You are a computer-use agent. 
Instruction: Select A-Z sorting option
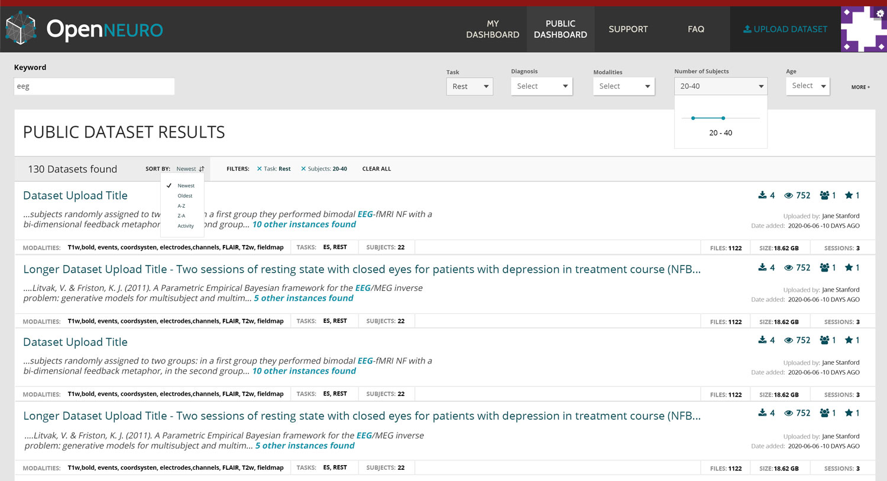(x=181, y=205)
